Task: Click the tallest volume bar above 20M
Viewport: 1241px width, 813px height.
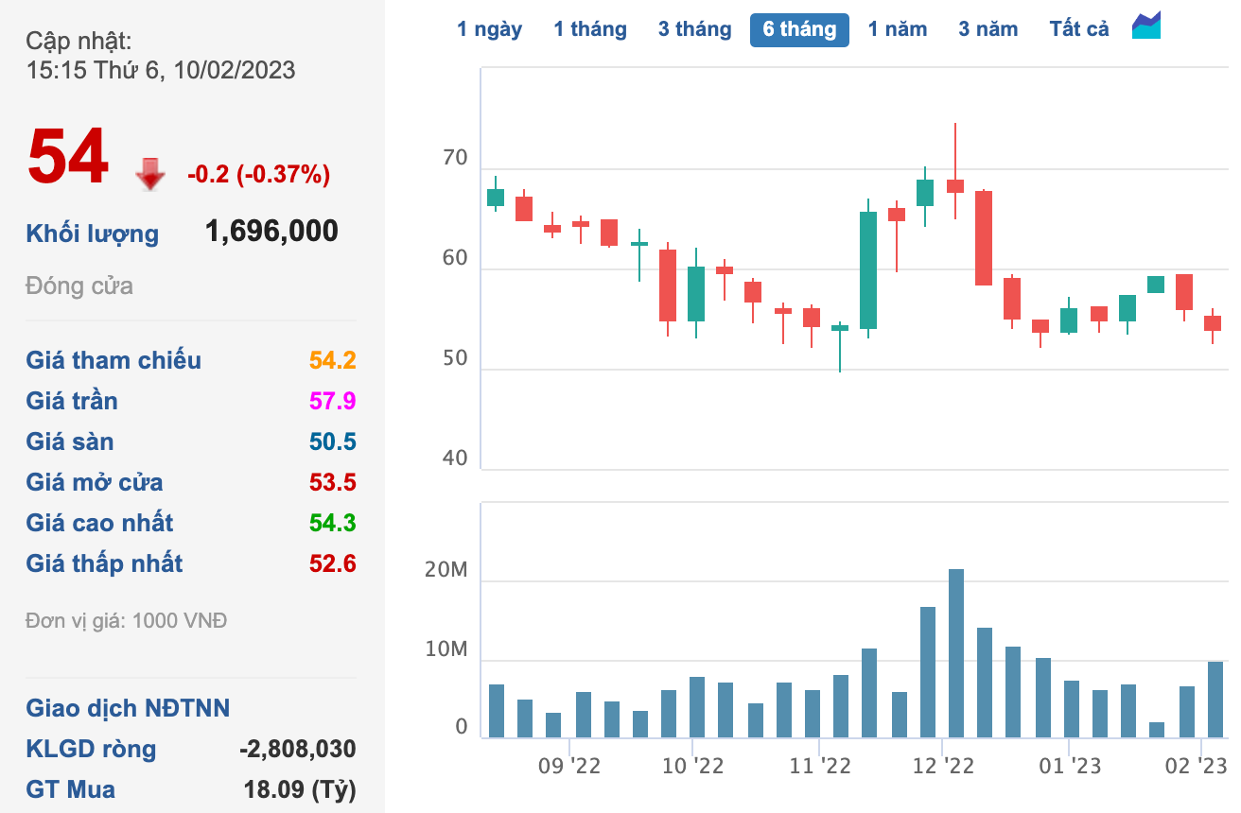Action: tap(955, 652)
